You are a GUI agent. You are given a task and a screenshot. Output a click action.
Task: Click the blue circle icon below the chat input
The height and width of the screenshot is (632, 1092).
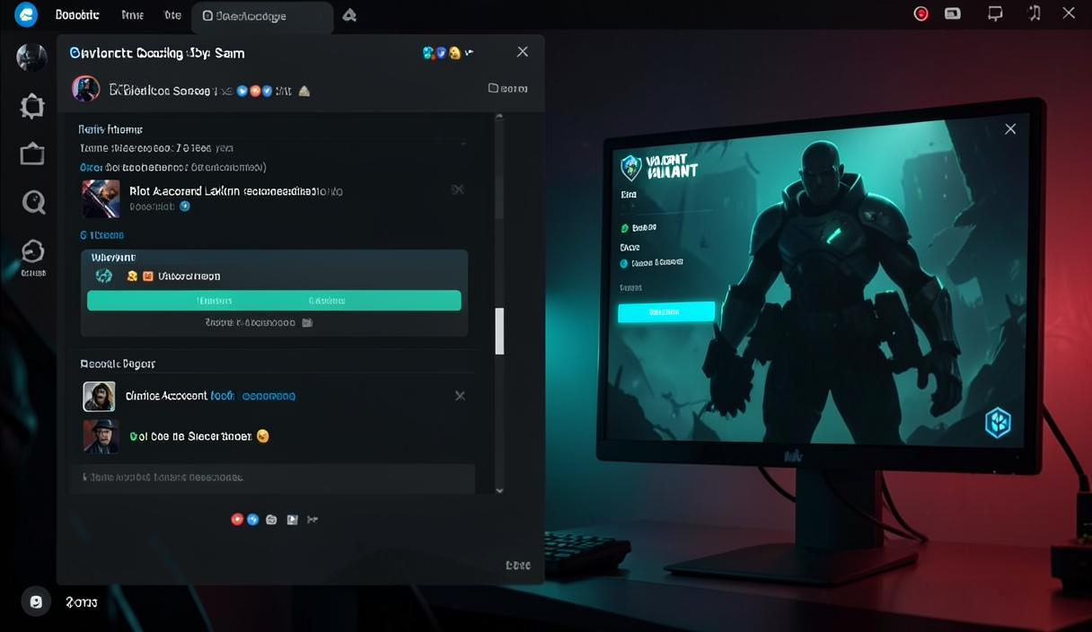tap(253, 519)
